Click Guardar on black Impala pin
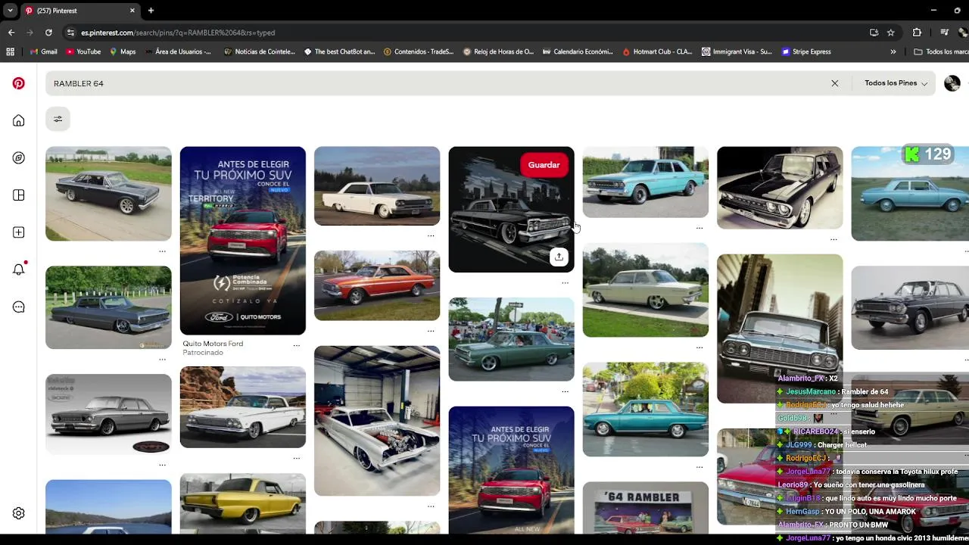The width and height of the screenshot is (969, 545). [x=544, y=165]
